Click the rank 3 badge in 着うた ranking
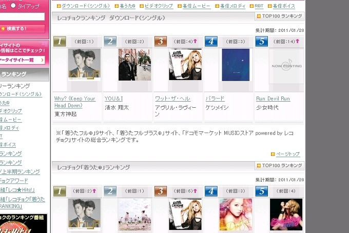 pos(161,191)
